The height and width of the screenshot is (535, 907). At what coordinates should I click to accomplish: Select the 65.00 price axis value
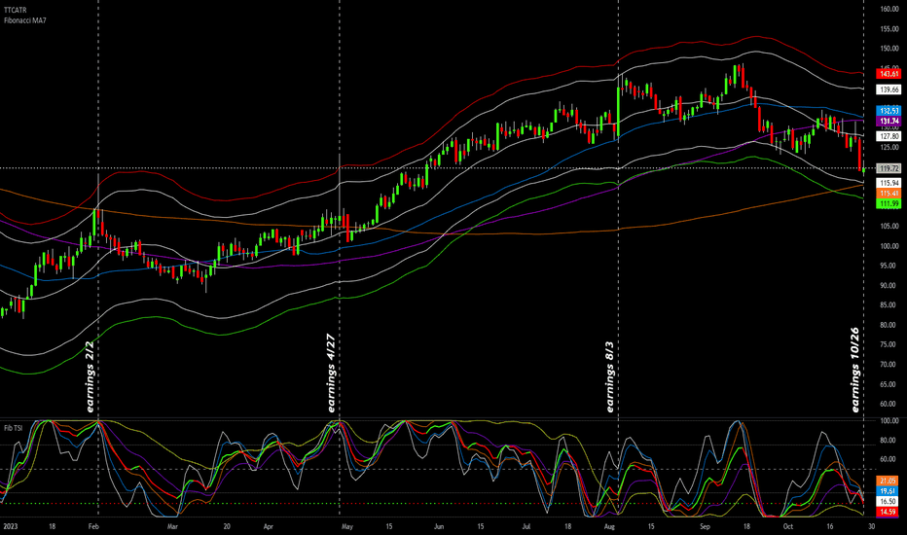889,384
